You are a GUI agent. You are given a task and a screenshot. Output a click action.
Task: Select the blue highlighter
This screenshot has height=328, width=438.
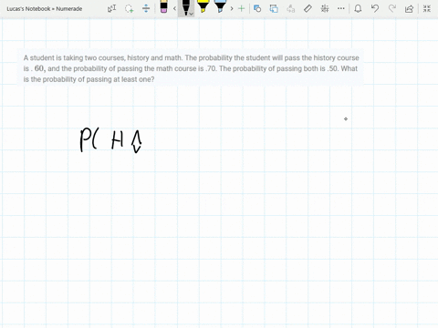[220, 6]
